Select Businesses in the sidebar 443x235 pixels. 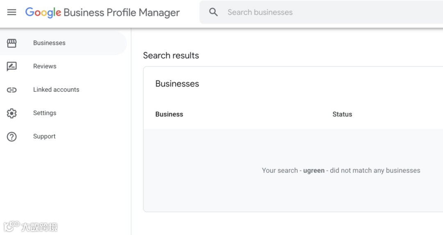click(x=49, y=43)
